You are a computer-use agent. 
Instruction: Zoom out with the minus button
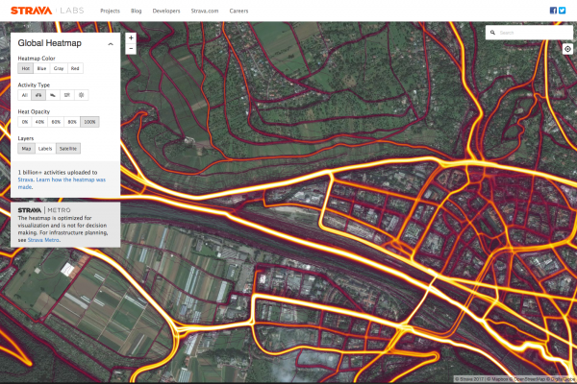[x=131, y=49]
